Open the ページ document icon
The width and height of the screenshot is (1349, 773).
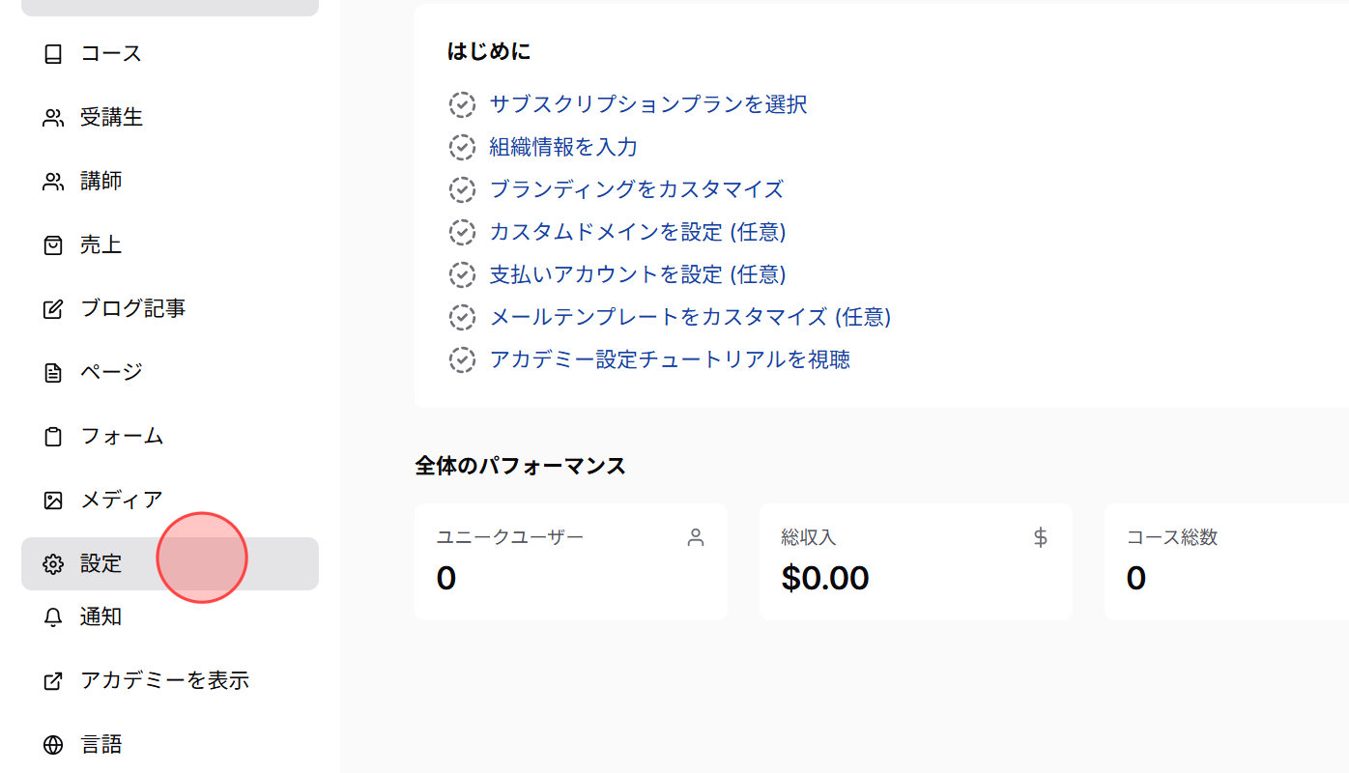point(53,371)
